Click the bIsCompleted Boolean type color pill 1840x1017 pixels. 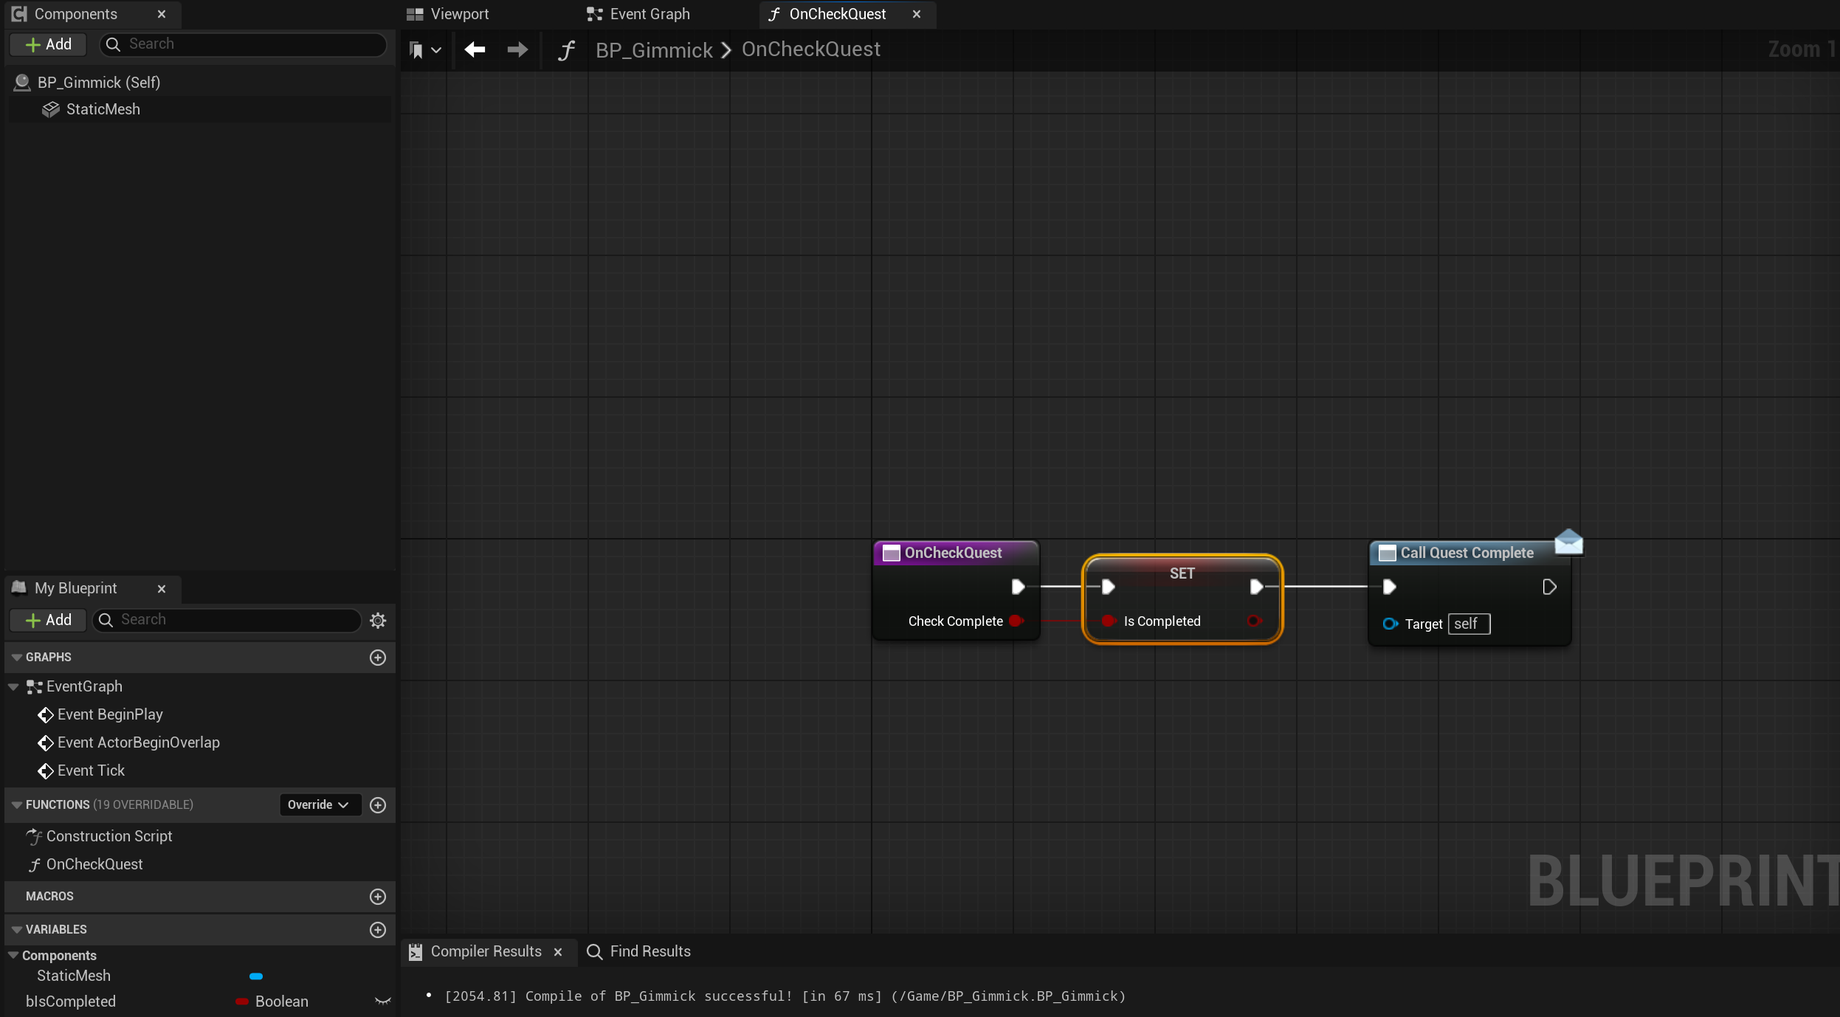click(241, 1002)
